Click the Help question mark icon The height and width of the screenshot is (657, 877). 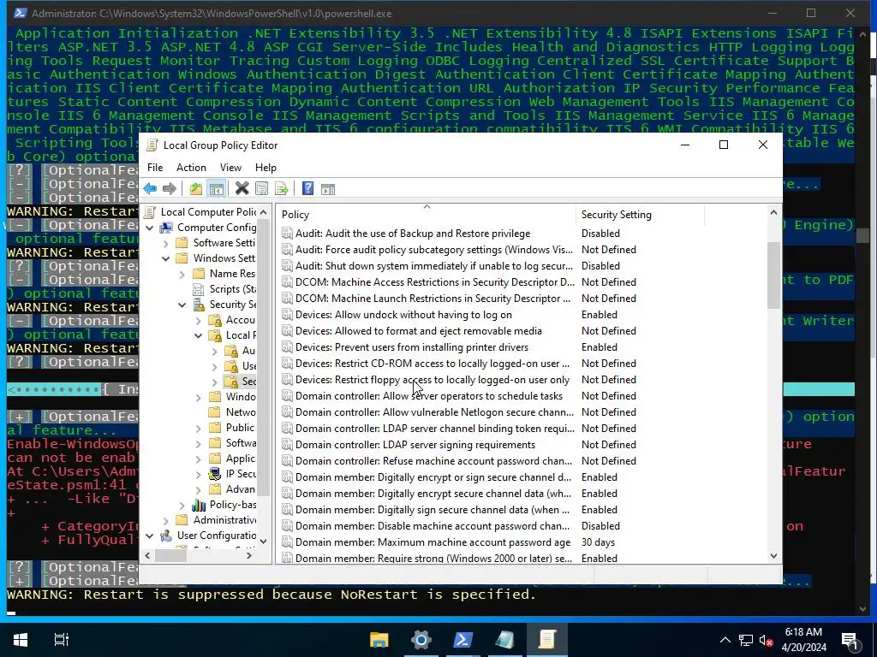(307, 189)
